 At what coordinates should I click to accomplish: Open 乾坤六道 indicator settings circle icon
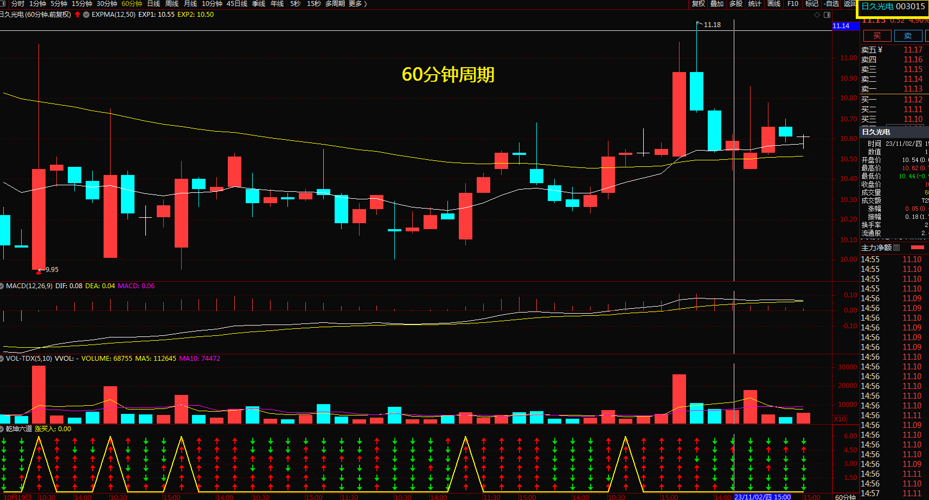coord(2,429)
